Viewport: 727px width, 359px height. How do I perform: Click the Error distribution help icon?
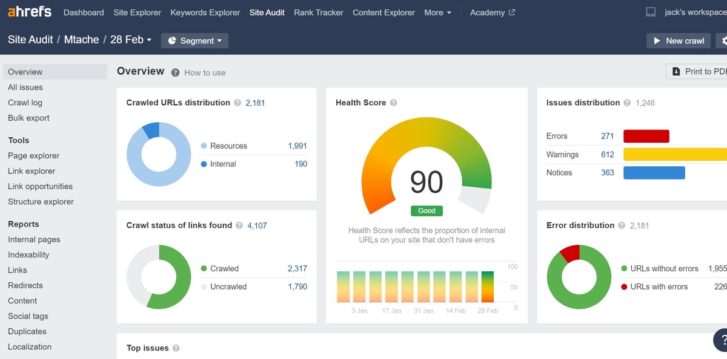click(x=622, y=225)
